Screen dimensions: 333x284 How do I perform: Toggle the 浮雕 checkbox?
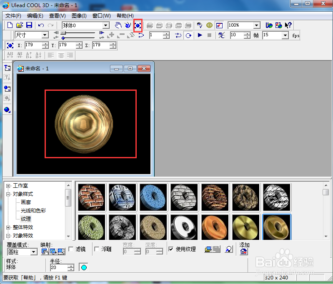tap(97, 249)
